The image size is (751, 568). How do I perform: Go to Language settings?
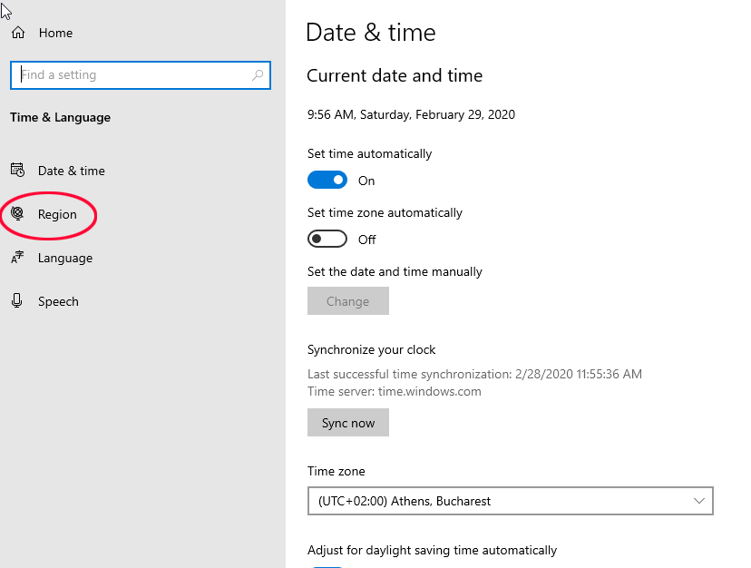click(x=65, y=258)
